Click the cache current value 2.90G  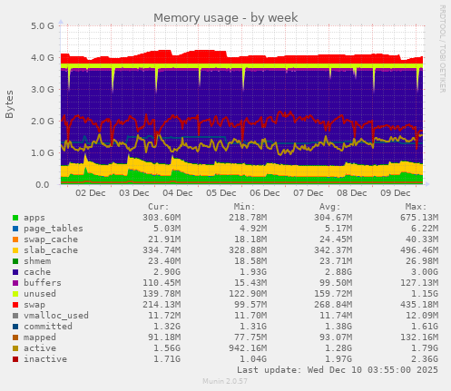tap(167, 272)
